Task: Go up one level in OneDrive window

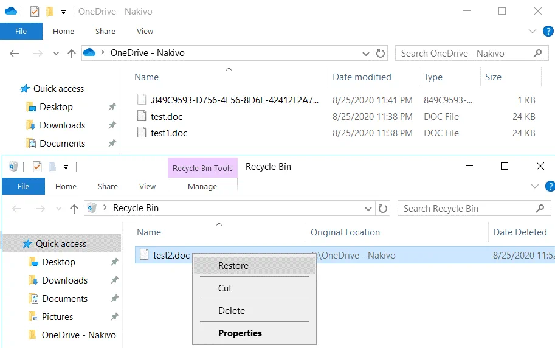Action: click(72, 54)
